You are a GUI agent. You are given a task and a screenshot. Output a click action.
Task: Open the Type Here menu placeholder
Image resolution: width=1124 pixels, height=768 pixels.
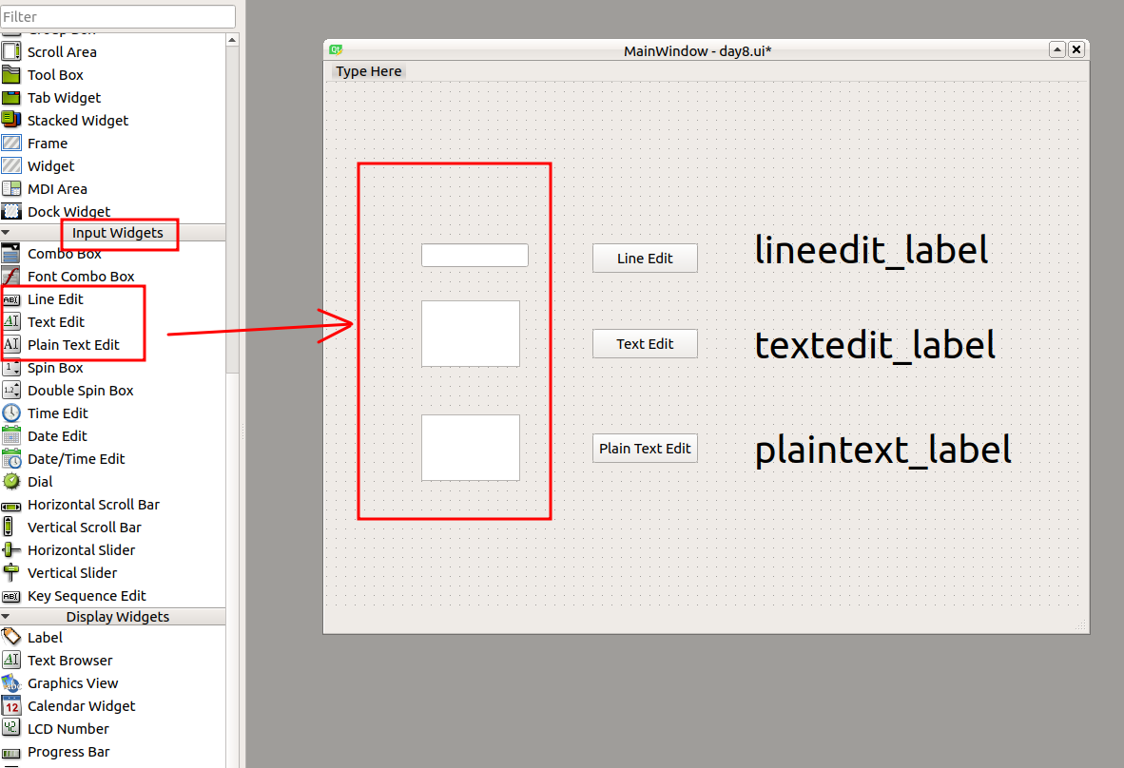pos(369,71)
